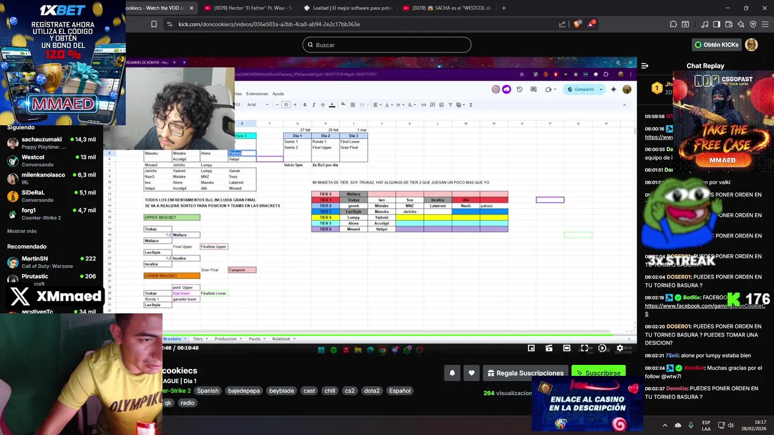Click the text color icon in the streamed spreadsheet toolbar

[331, 105]
